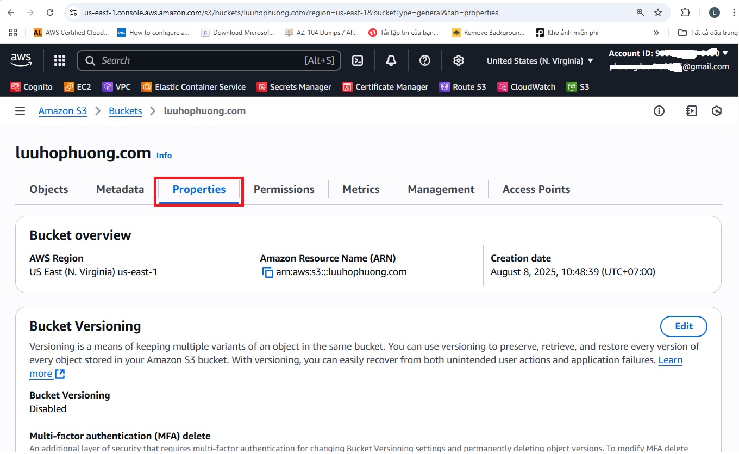This screenshot has width=739, height=454.
Task: Open the notifications bell
Action: click(391, 60)
